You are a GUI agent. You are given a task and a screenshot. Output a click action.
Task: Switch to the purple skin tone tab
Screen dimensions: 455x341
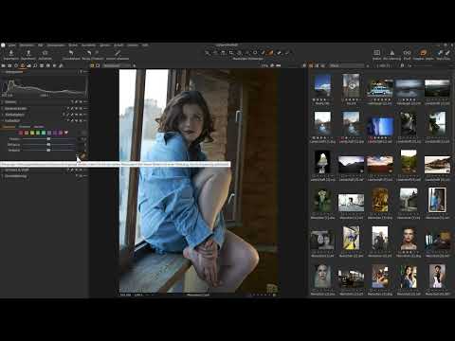(x=40, y=127)
